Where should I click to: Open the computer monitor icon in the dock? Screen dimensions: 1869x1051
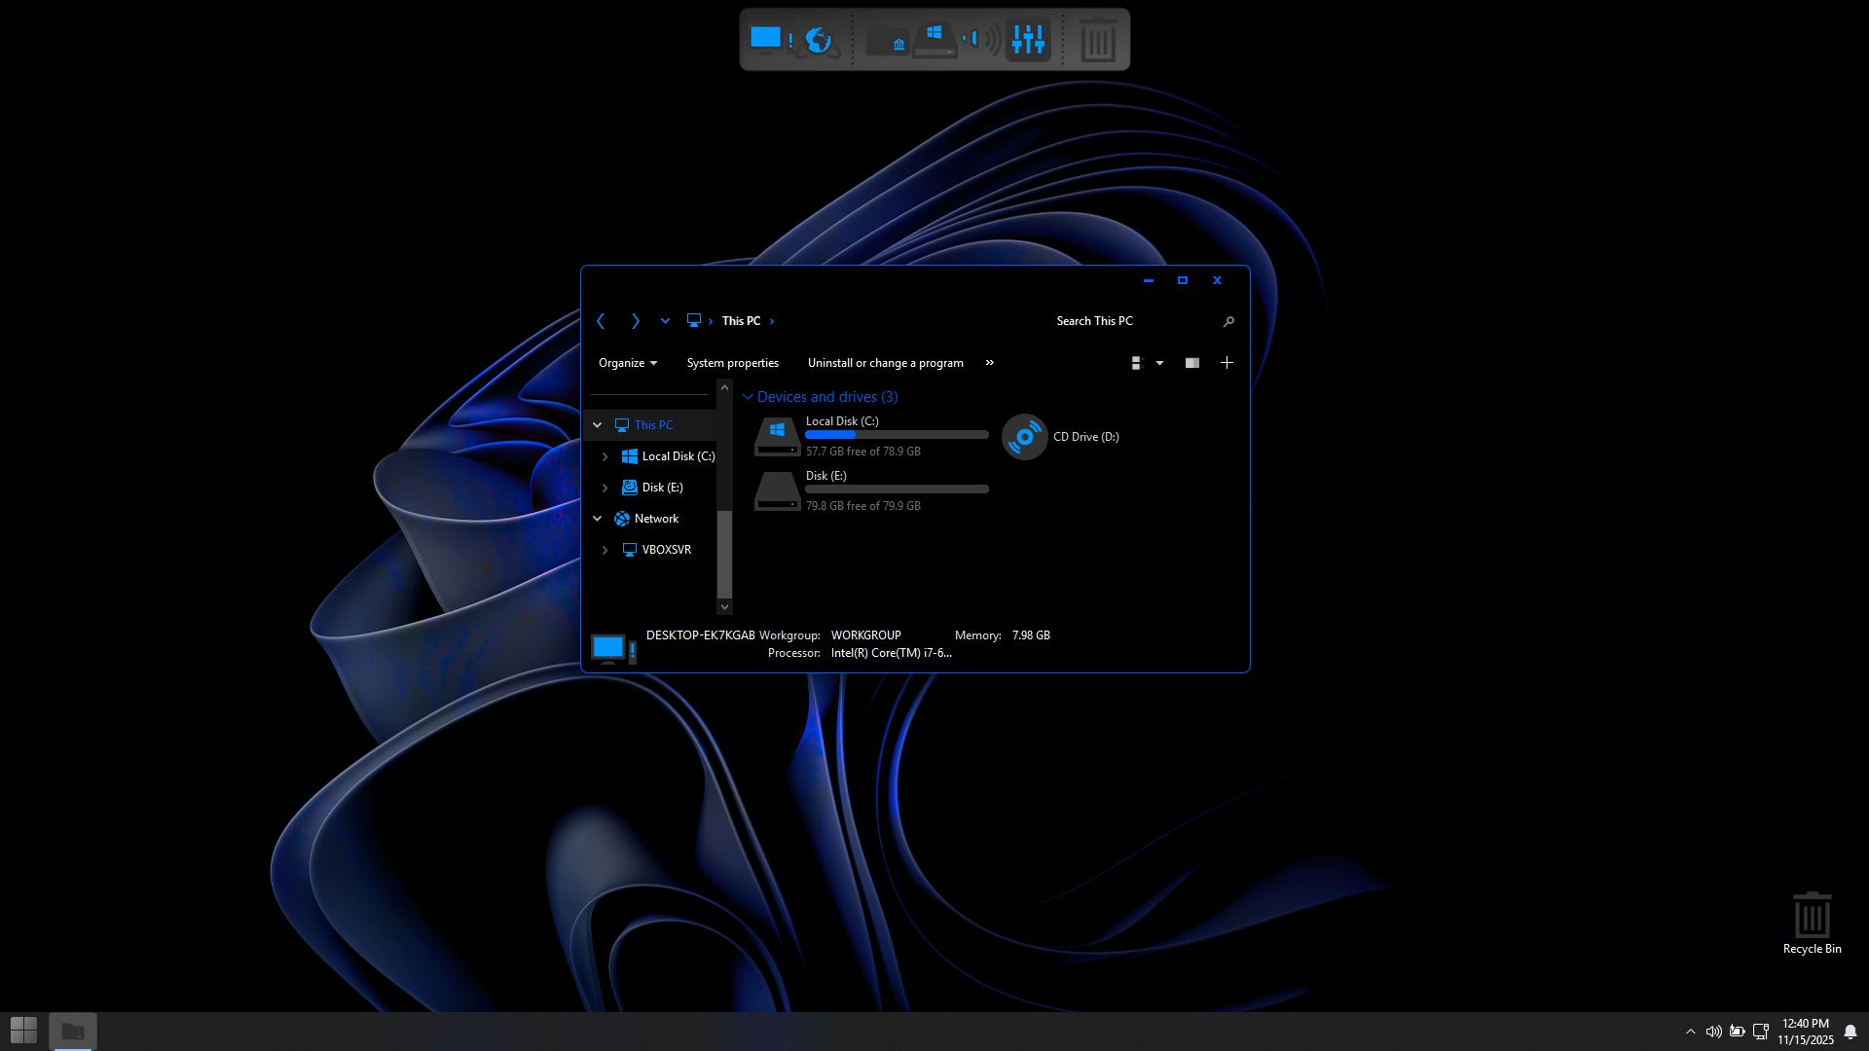click(x=768, y=39)
